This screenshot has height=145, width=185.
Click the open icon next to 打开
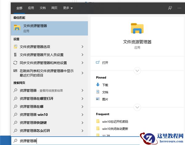(x=98, y=62)
